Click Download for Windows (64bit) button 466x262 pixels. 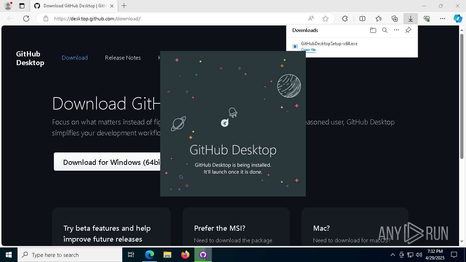(x=107, y=162)
